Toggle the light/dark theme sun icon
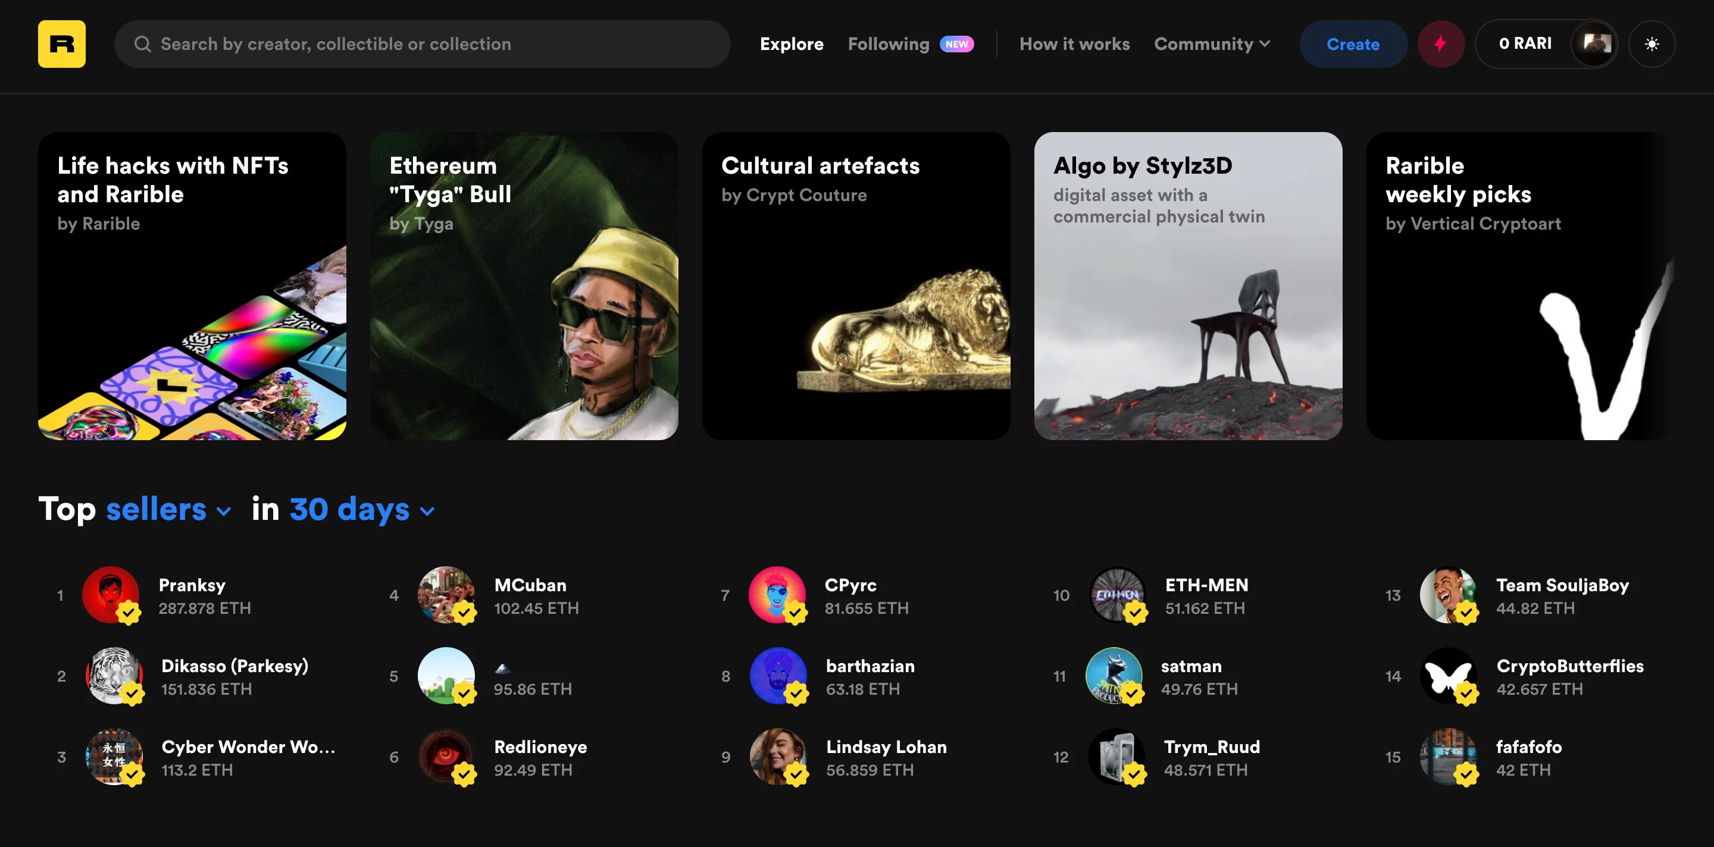 coord(1652,44)
